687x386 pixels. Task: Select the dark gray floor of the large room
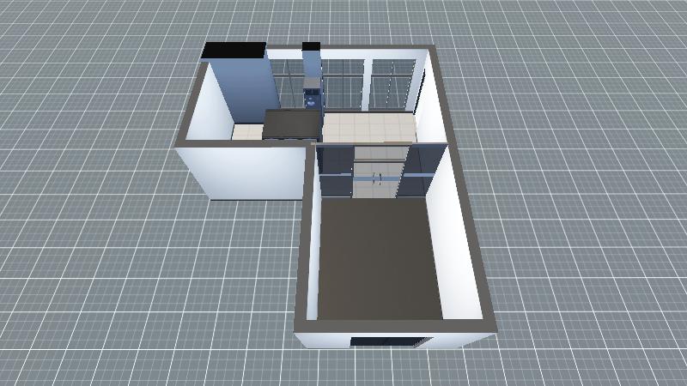tap(378, 257)
